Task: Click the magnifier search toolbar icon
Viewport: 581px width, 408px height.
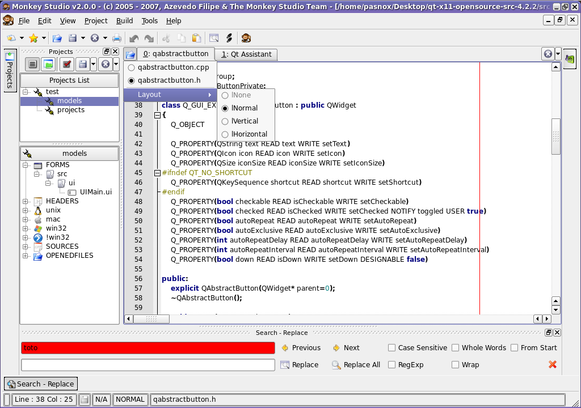Action: point(214,38)
